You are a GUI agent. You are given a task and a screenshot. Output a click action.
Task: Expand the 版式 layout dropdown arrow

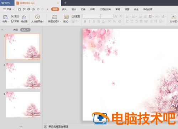pos(69,21)
